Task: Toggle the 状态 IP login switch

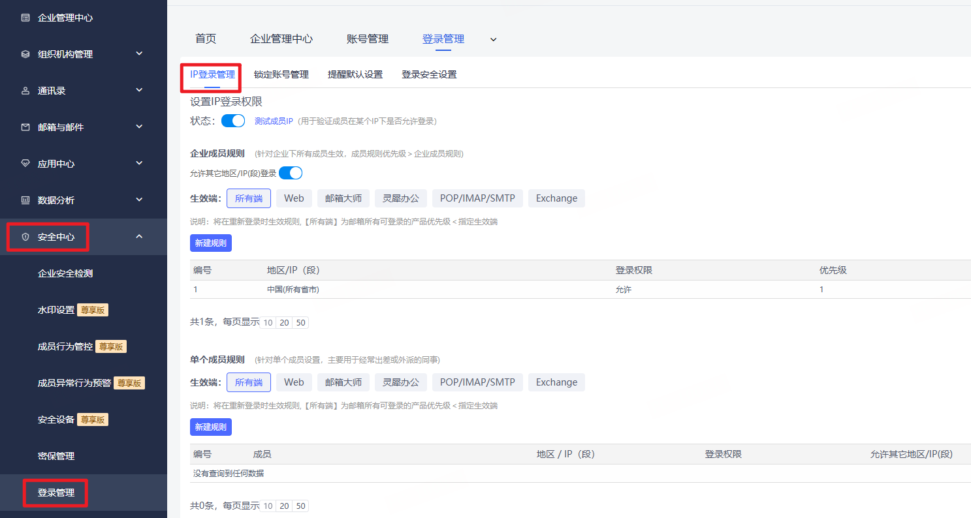Action: tap(233, 121)
